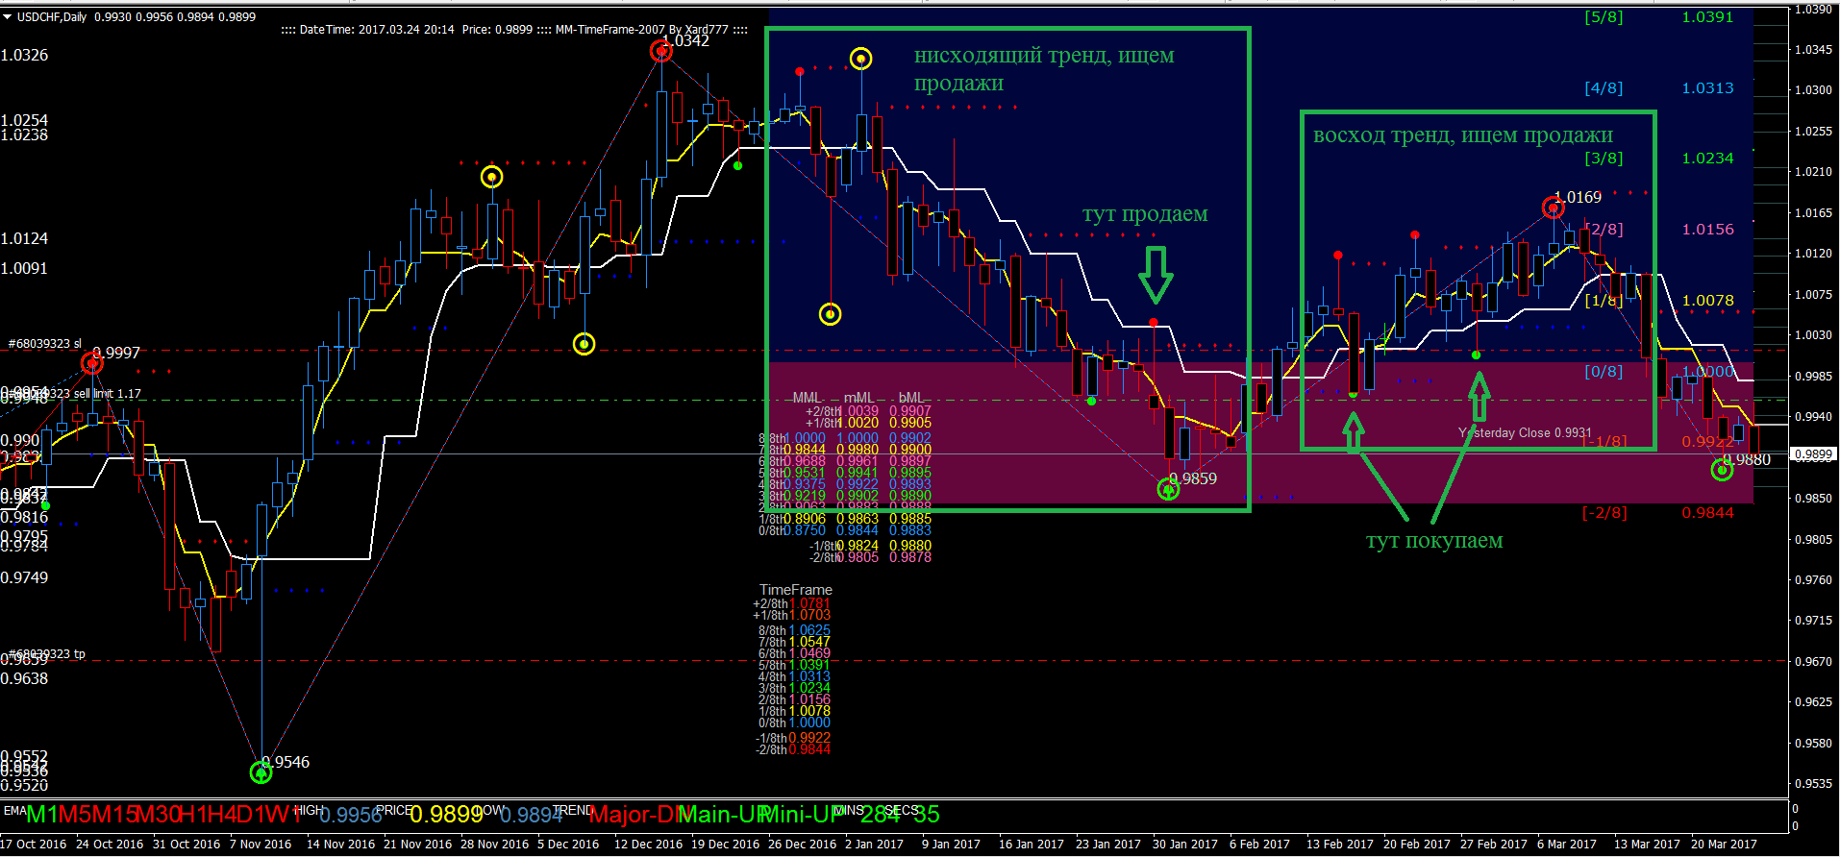Click the red circle marker labeled 1.0169
The width and height of the screenshot is (1840, 857).
tap(1553, 208)
